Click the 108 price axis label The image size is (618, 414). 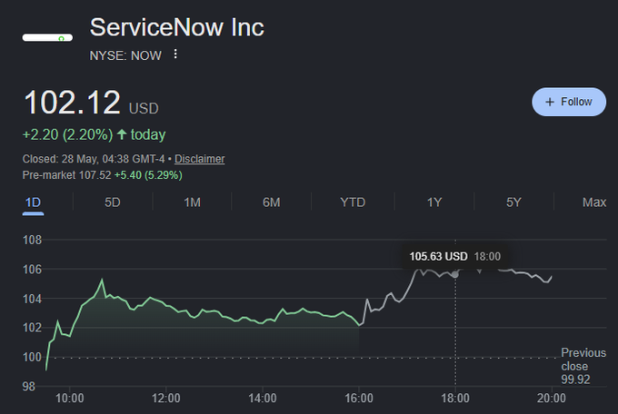tap(32, 240)
